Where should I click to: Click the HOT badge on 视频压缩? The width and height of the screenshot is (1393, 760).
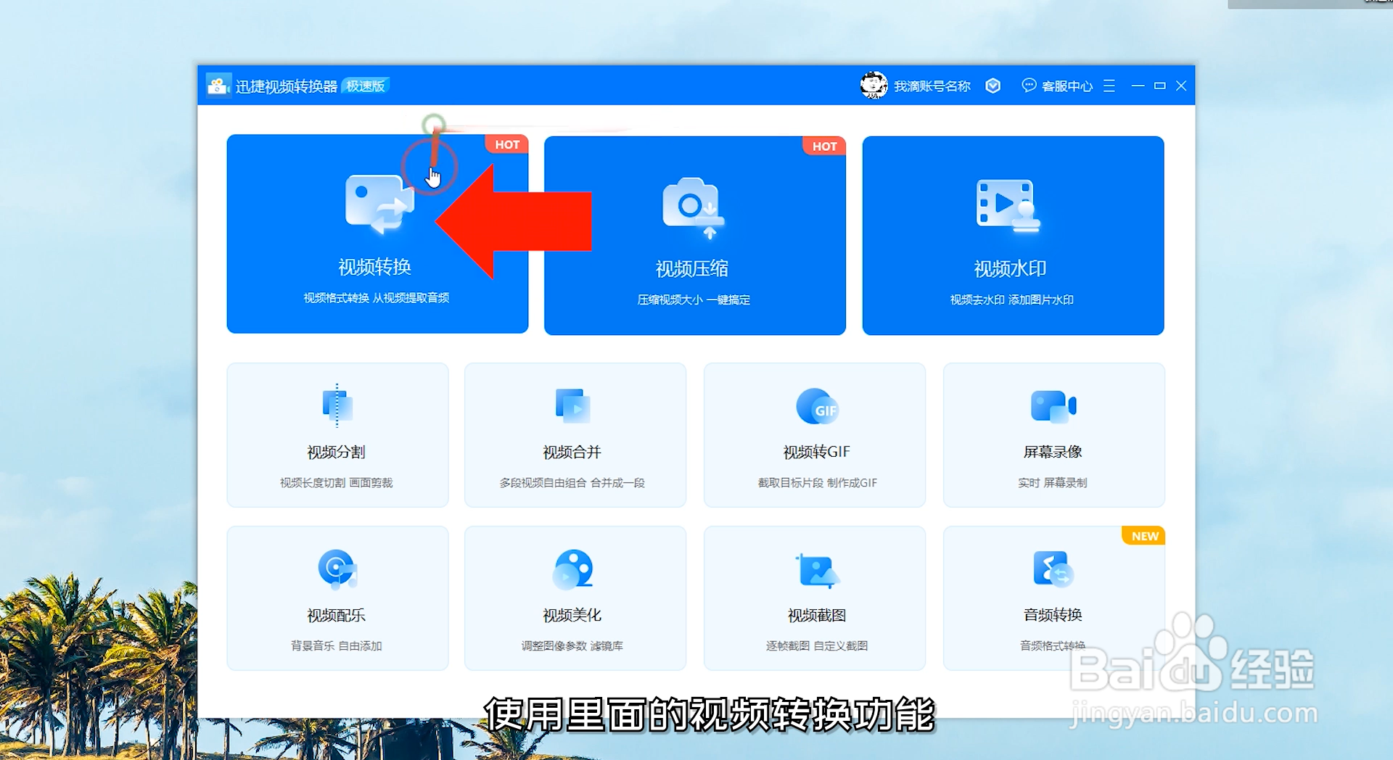tap(824, 146)
